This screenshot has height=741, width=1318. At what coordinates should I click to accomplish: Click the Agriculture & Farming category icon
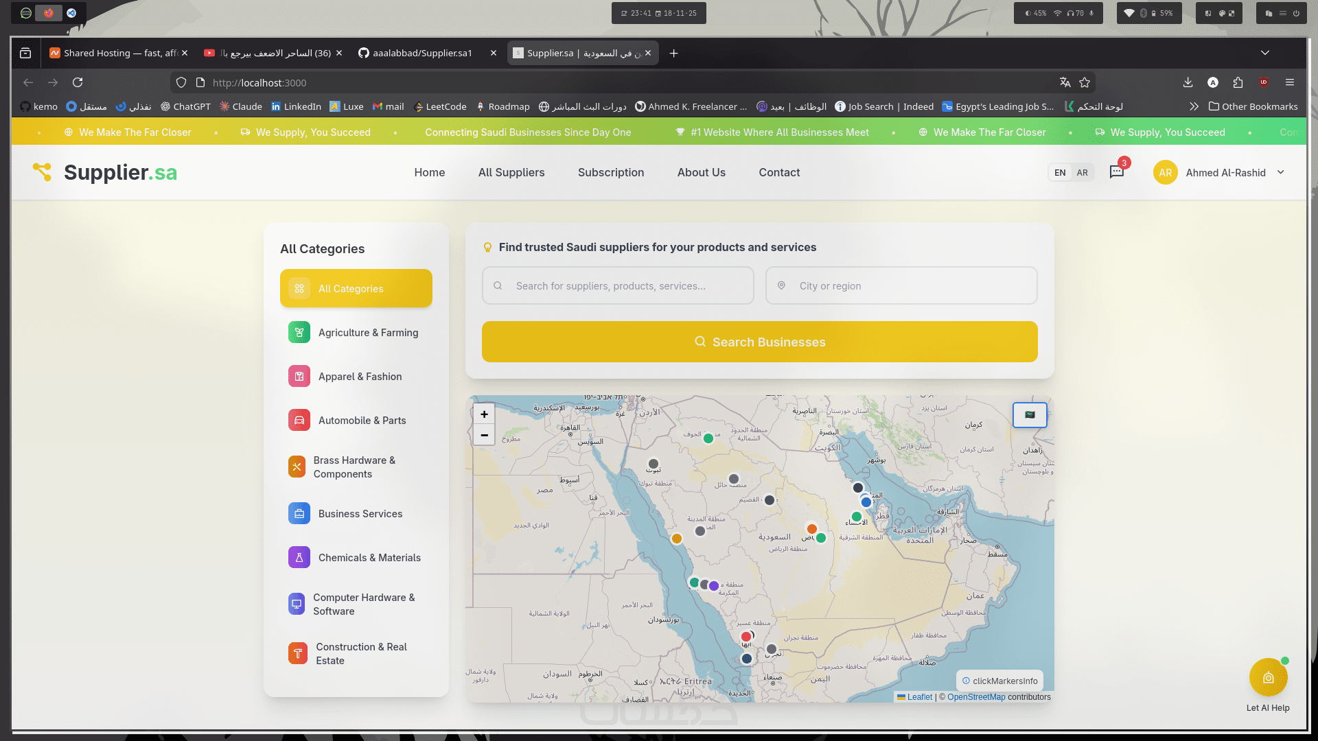299,333
